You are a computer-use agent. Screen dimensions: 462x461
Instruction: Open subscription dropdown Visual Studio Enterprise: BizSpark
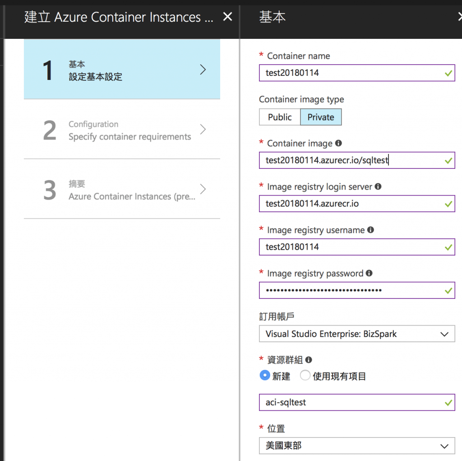pyautogui.click(x=357, y=334)
